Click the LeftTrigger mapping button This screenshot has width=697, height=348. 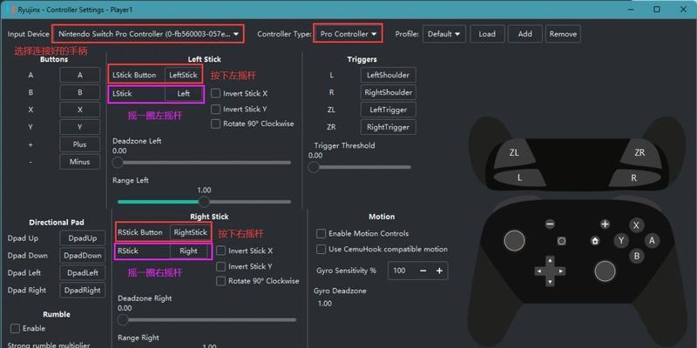388,110
